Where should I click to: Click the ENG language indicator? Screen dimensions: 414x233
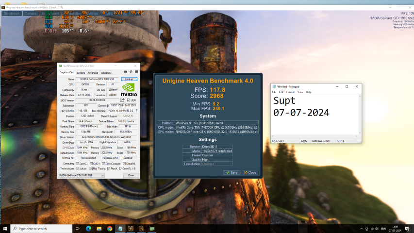click(383, 229)
